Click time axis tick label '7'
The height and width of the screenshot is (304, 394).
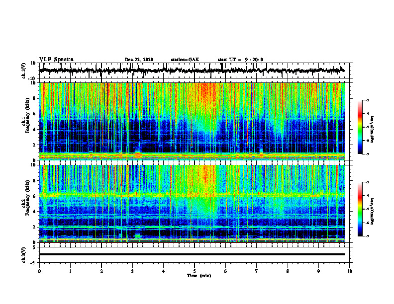tap(257, 271)
